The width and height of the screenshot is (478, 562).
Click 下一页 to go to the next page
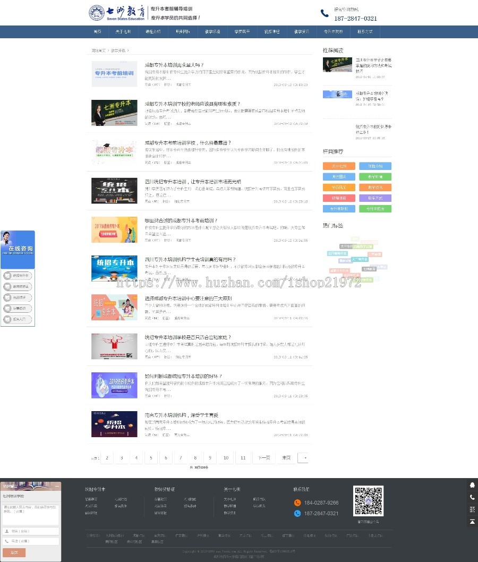263,457
